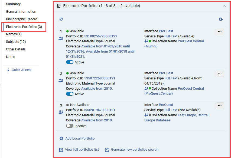Enable the Inactive switch for portfolio 3

[x=70, y=126]
